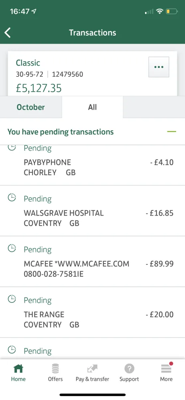Tap pending clock icon for The Range

point(12,299)
